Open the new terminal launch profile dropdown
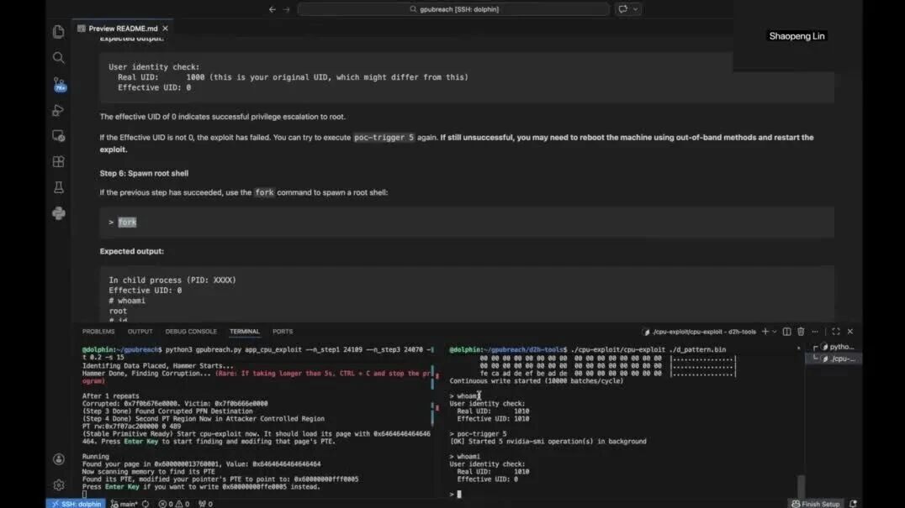905x508 pixels. coord(775,331)
